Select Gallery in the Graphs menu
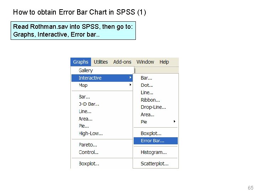Image resolution: width=256 pixels, height=192 pixels. (x=102, y=70)
